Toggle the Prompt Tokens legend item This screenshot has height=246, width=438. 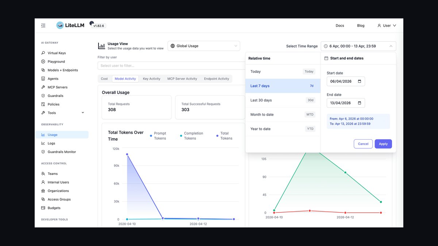click(158, 136)
